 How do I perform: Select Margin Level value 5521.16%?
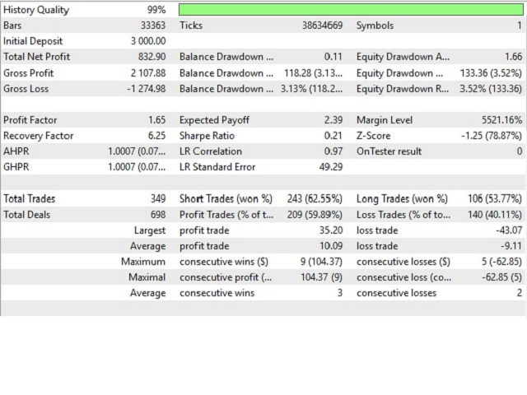(501, 120)
